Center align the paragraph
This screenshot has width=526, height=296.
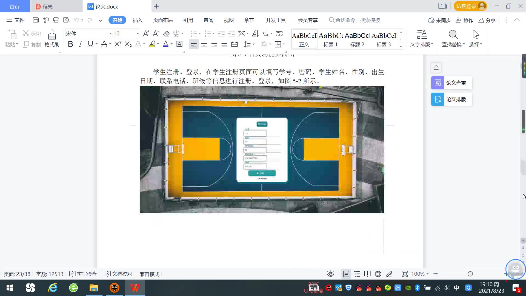pyautogui.click(x=204, y=44)
